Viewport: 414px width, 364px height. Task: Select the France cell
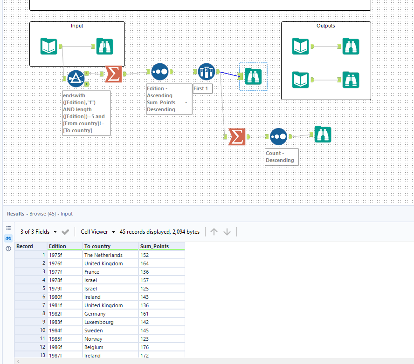click(110, 272)
